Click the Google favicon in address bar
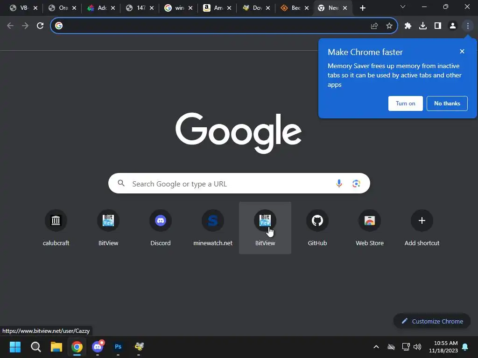Image resolution: width=478 pixels, height=358 pixels. click(59, 26)
